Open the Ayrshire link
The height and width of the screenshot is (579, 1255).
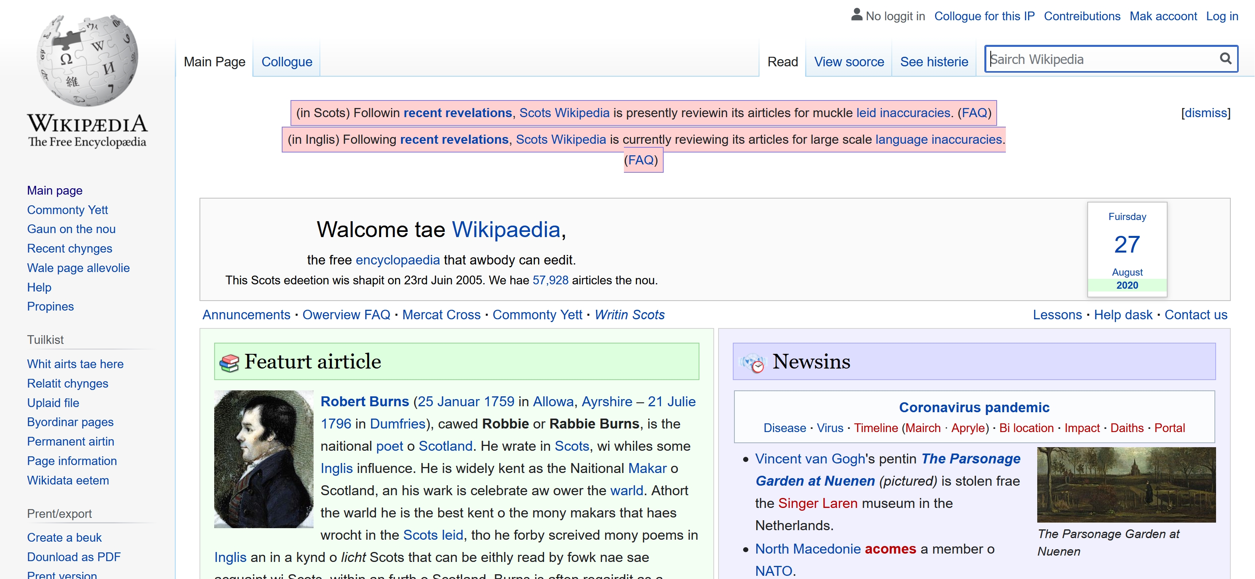pyautogui.click(x=606, y=401)
